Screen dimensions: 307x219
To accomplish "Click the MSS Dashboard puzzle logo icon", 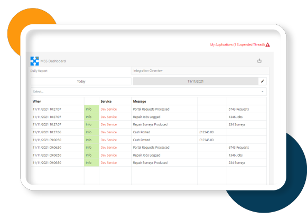I will click(x=34, y=61).
